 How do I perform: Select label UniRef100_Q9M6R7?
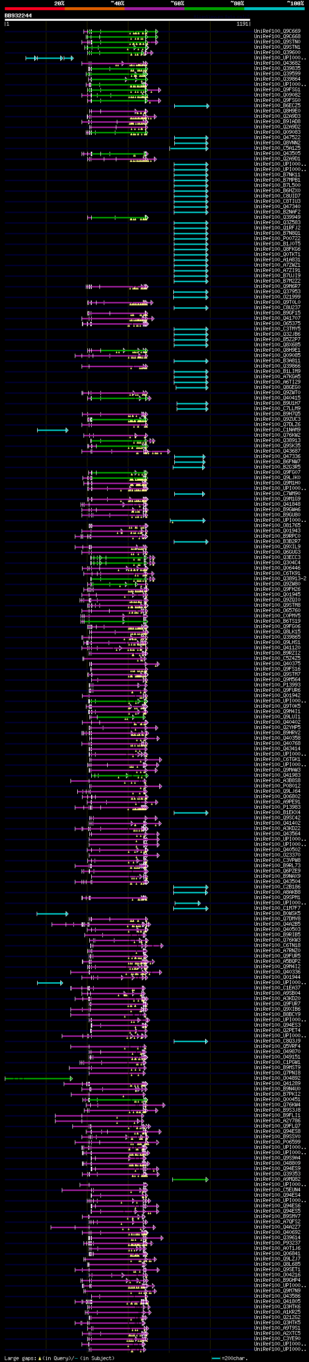coord(277,286)
